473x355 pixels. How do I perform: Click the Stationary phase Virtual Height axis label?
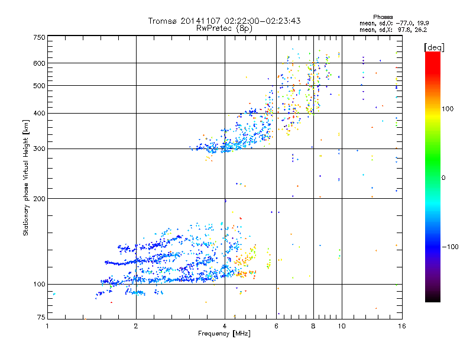pos(26,177)
